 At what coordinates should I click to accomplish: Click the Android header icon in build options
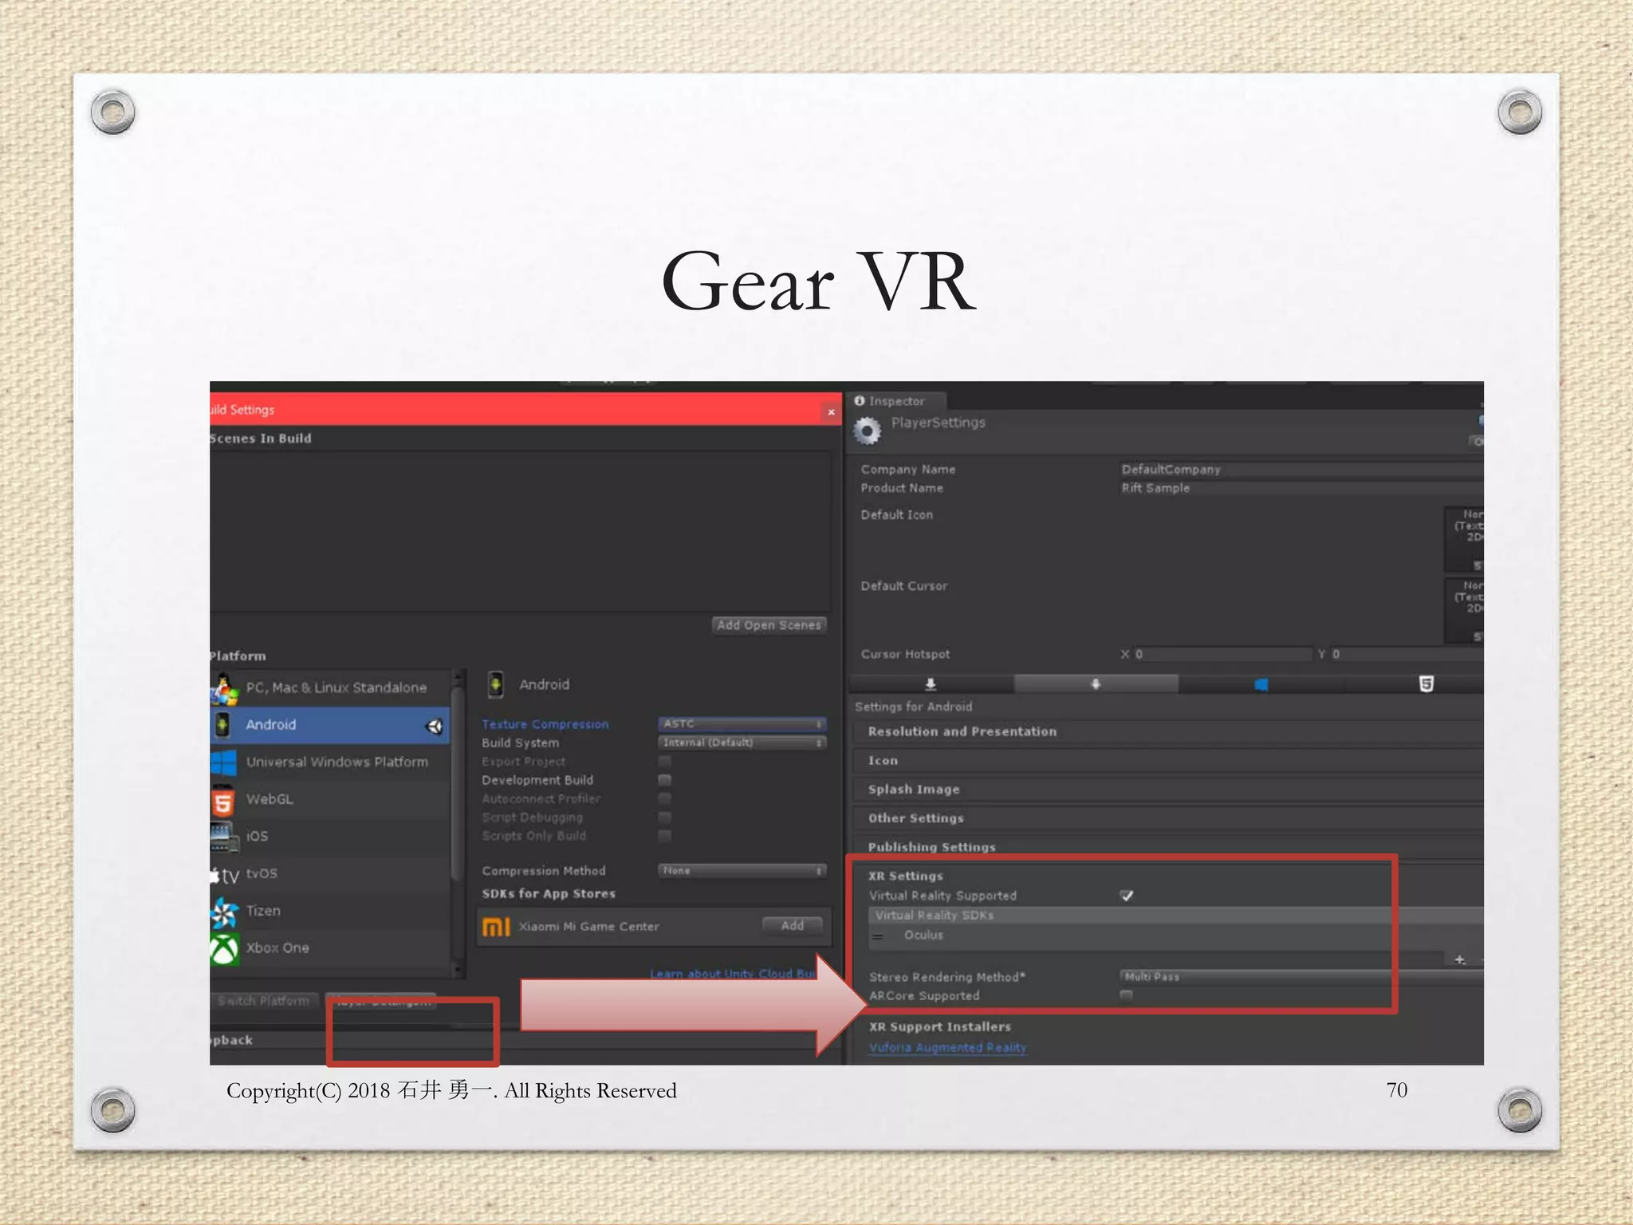[x=496, y=684]
